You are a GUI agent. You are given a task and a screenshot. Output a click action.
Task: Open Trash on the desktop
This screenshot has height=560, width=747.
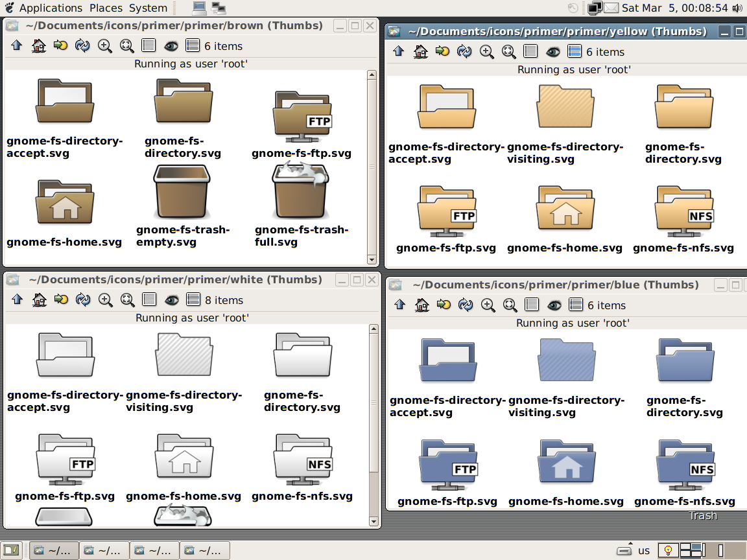tap(703, 515)
